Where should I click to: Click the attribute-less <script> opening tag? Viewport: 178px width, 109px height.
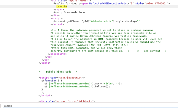(x=57, y=18)
